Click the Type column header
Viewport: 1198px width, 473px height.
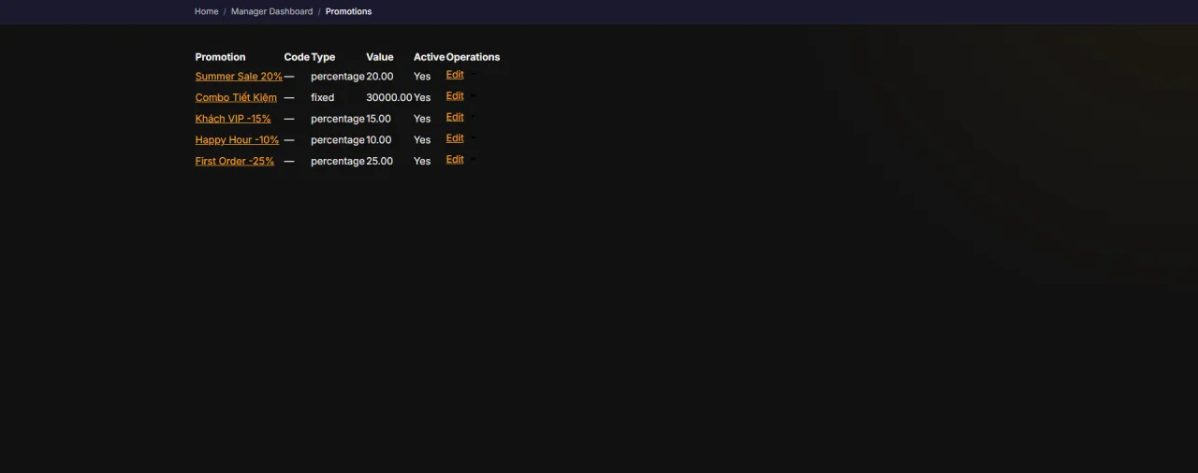click(323, 57)
